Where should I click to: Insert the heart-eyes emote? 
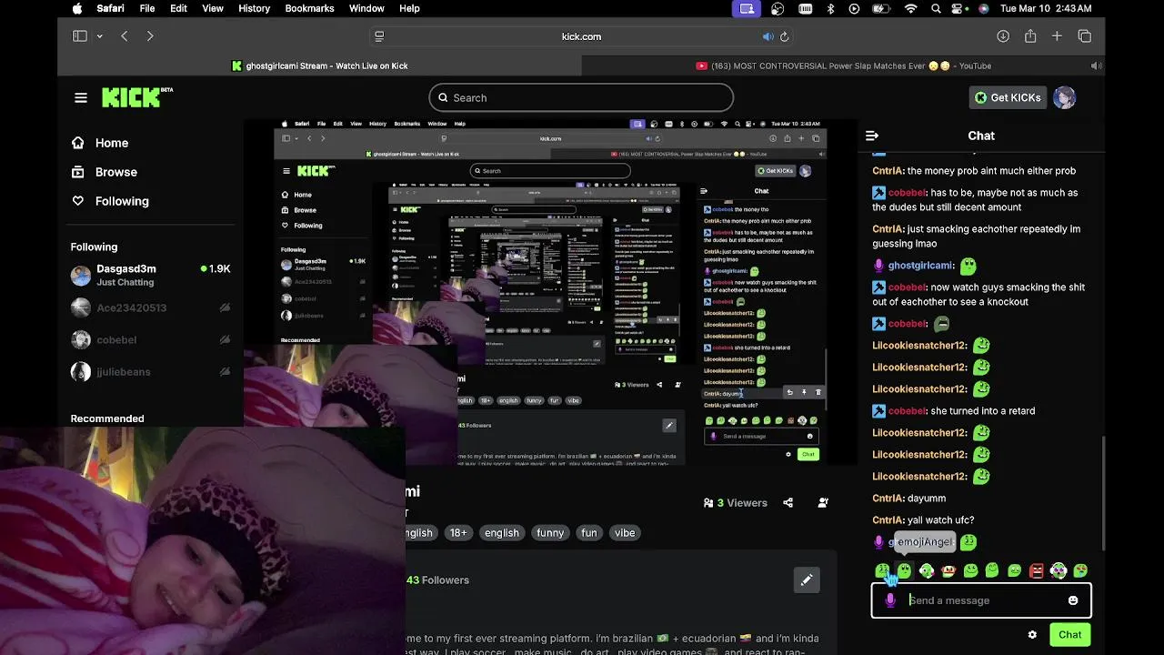click(1080, 570)
